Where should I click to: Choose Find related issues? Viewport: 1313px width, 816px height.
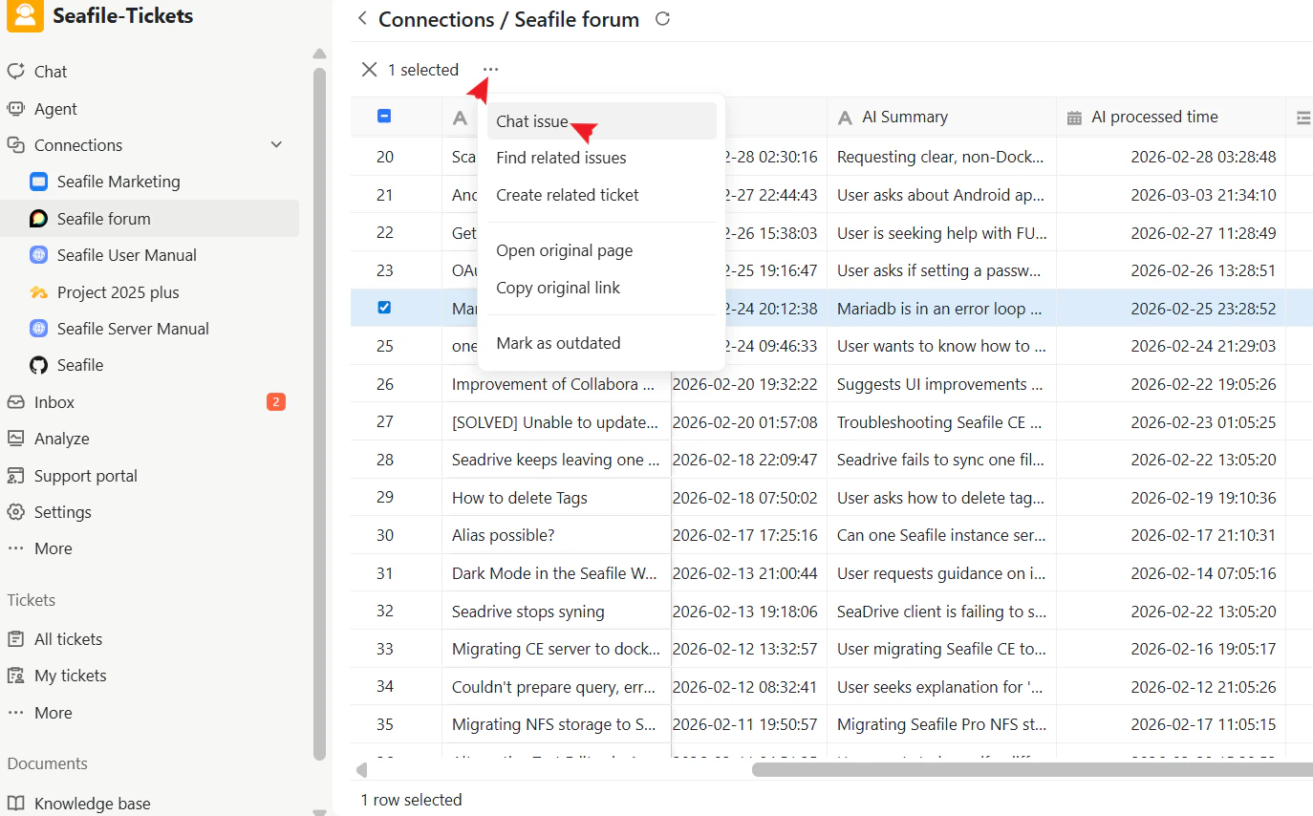601,158
